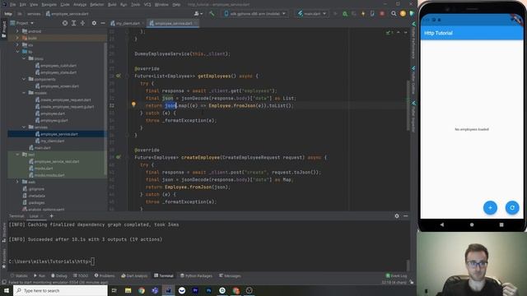This screenshot has width=527, height=296.
Task: Expand the web folder
Action: coord(18,182)
